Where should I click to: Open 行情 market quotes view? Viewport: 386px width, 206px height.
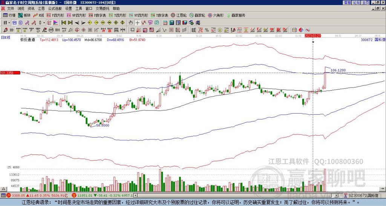9,15
